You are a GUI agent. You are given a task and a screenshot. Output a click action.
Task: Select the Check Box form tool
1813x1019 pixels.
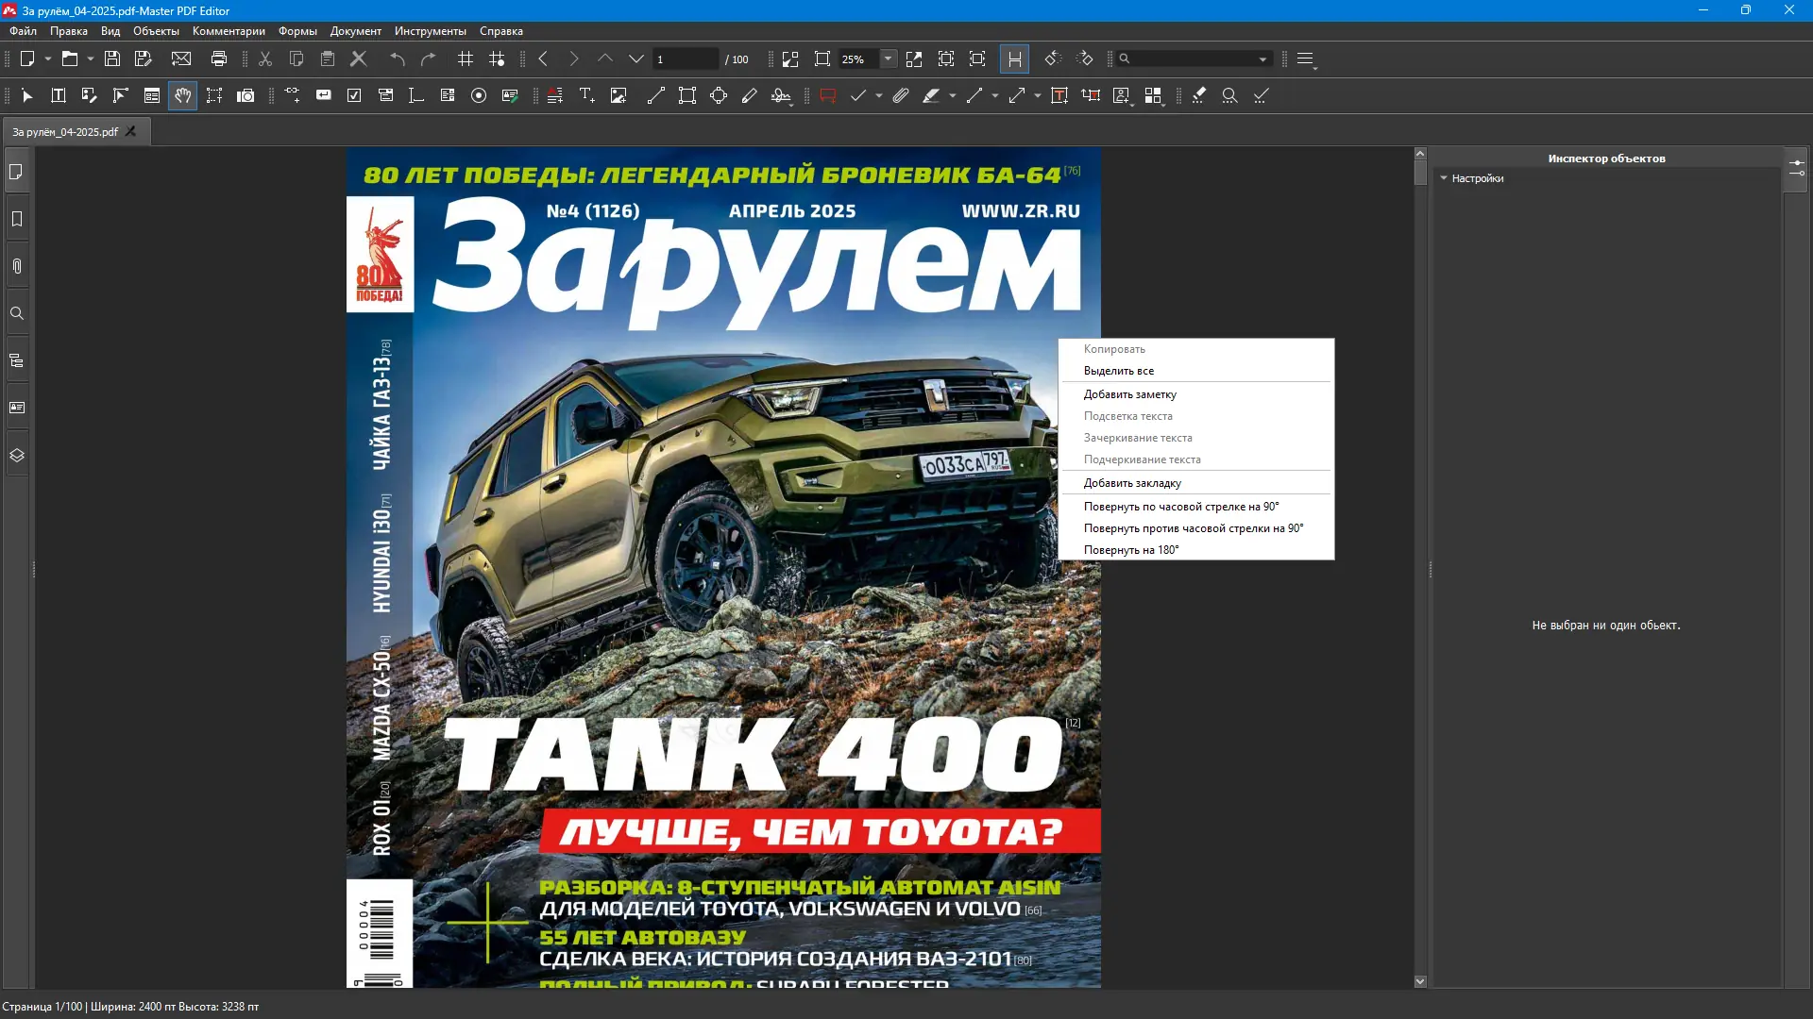point(354,96)
